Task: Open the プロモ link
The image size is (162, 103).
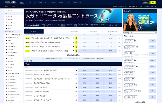Action: 13,6
